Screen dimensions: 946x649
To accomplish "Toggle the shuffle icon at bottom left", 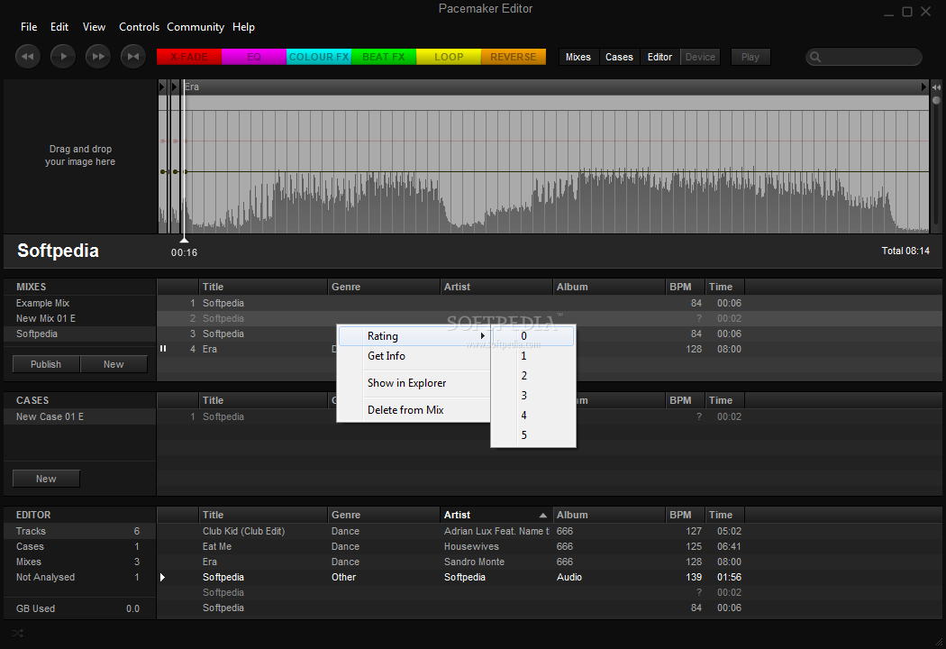I will click(x=17, y=634).
